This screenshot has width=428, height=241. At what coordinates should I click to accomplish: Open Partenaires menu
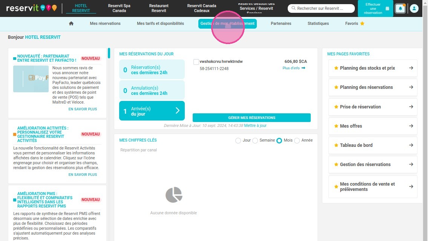[x=281, y=23]
